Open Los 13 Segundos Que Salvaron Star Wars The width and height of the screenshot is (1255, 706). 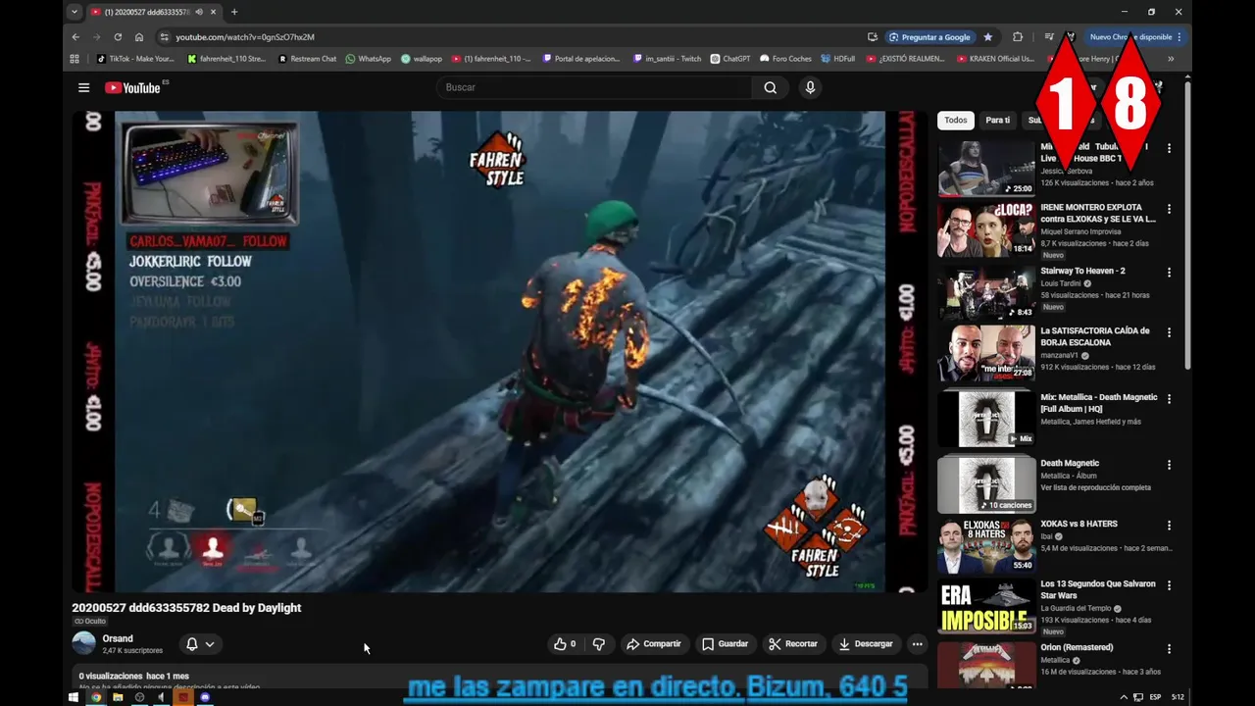click(x=1098, y=589)
